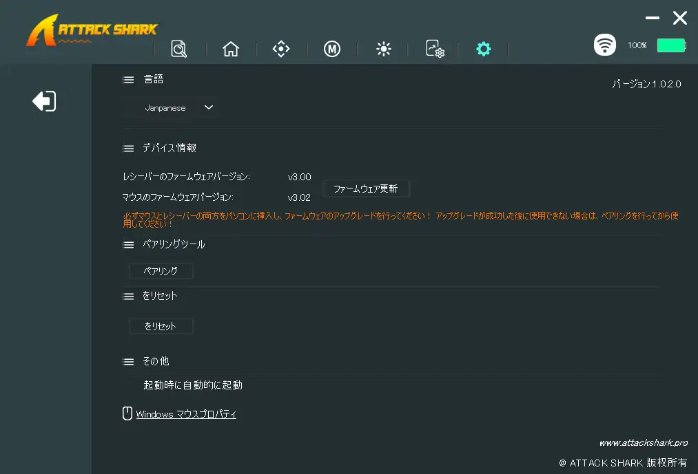
Task: Click the exit arrow icon in left sidebar
Action: pyautogui.click(x=44, y=102)
